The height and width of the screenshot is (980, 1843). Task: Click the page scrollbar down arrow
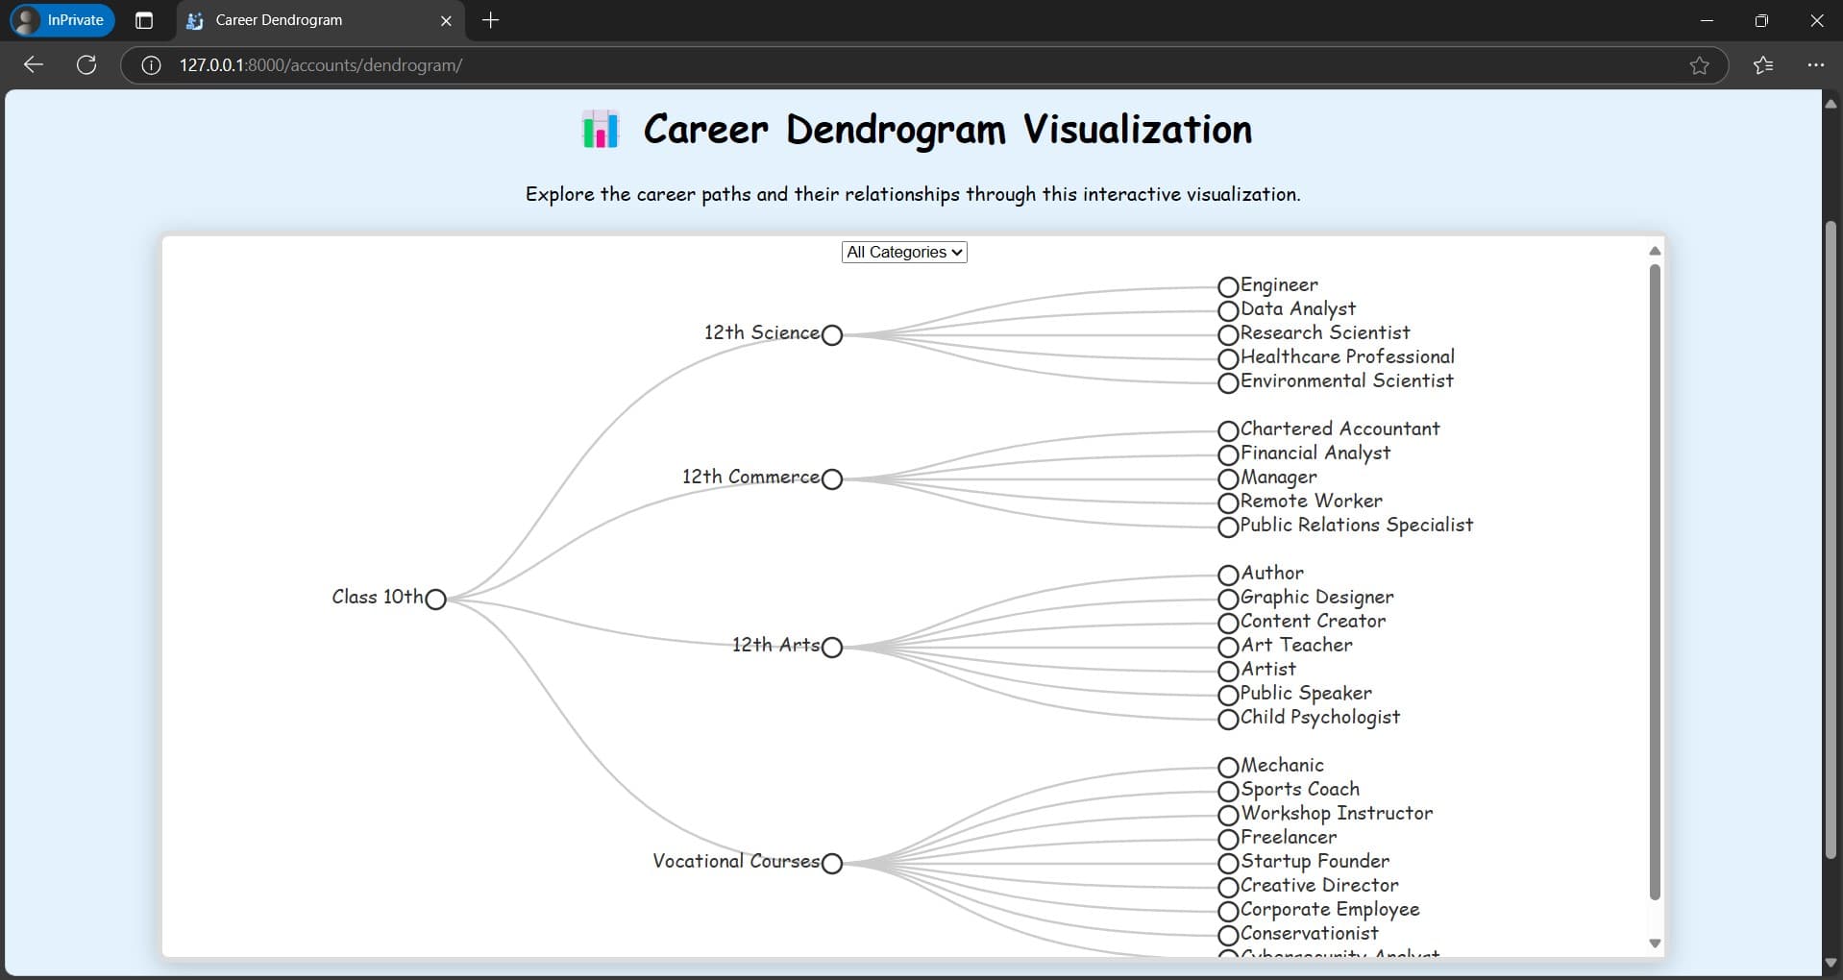[1831, 963]
